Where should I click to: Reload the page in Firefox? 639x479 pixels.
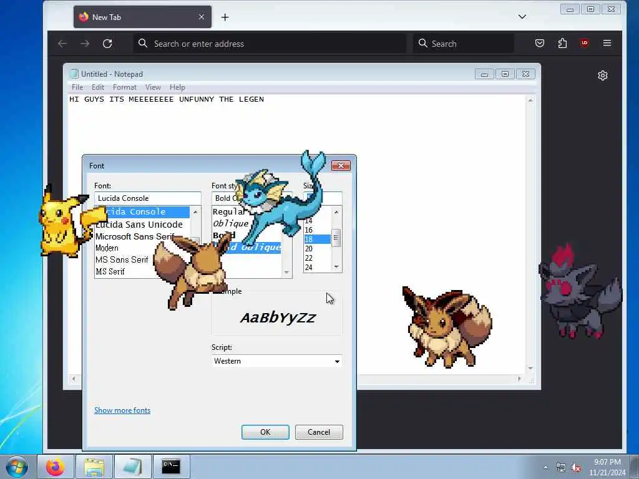pyautogui.click(x=107, y=44)
